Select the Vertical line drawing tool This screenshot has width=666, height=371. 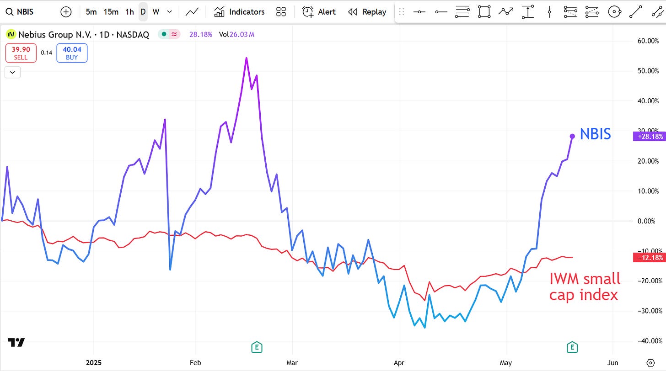click(550, 12)
